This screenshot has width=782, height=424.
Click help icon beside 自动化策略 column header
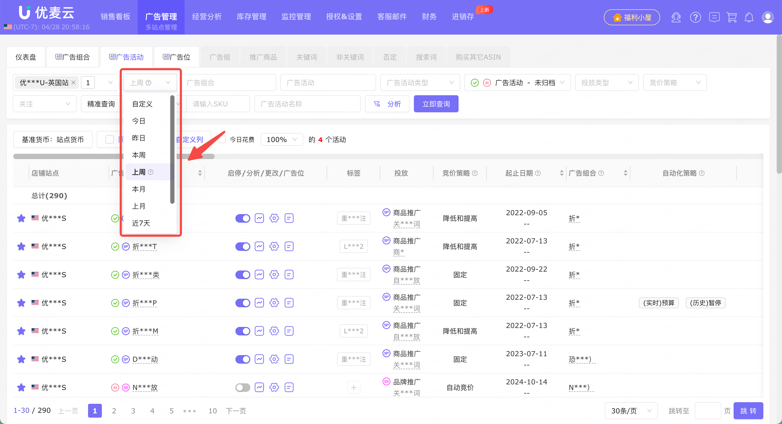point(702,173)
